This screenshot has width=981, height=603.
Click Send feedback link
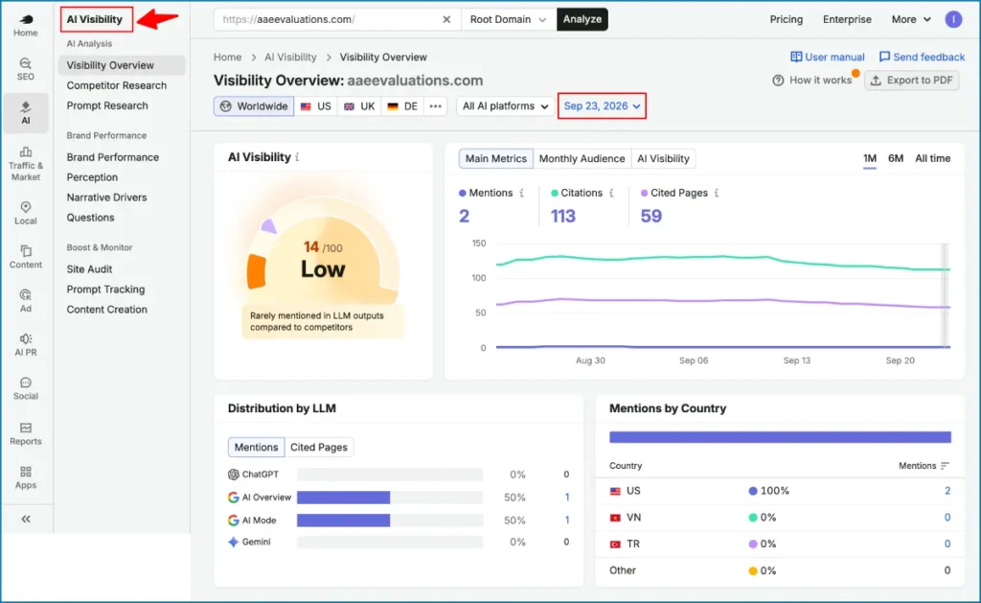coord(922,57)
